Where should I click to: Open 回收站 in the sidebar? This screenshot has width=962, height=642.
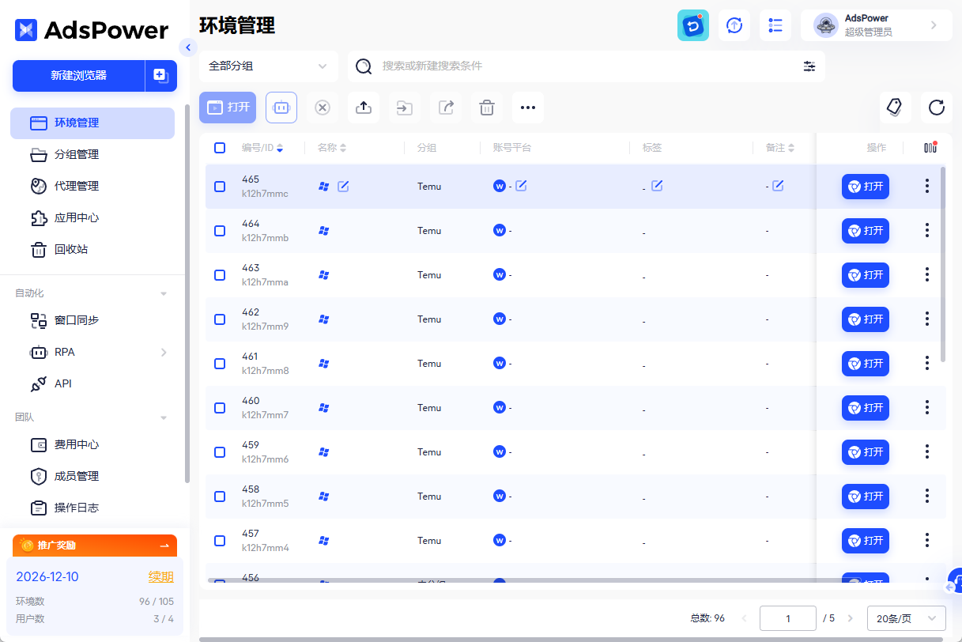tap(92, 250)
